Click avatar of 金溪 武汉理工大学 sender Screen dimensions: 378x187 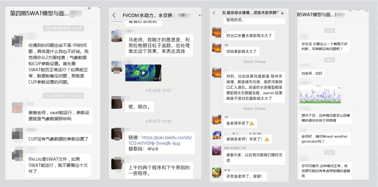pyautogui.click(x=217, y=150)
